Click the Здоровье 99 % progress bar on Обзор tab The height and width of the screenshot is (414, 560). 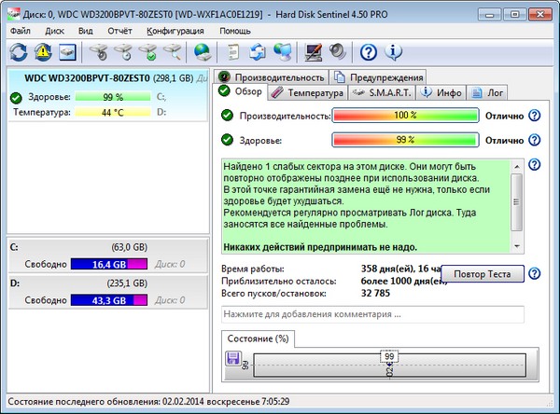(x=405, y=140)
